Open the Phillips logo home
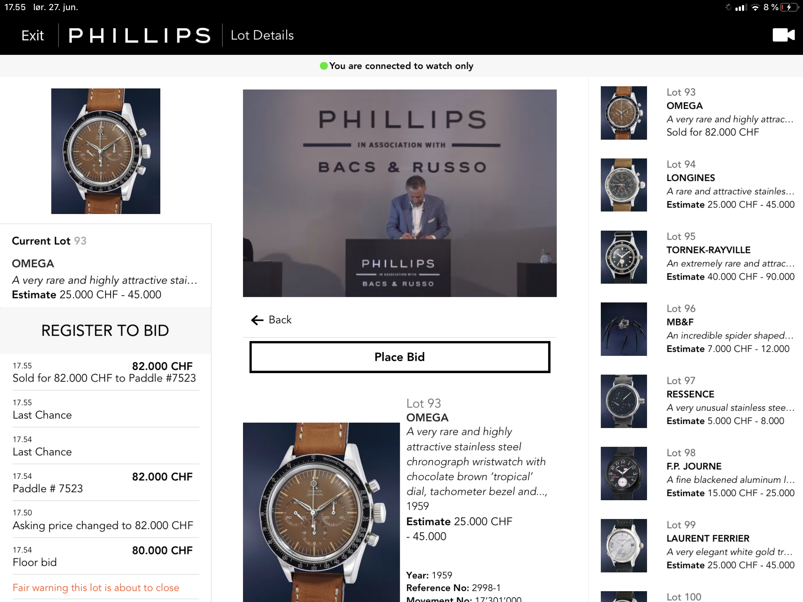Image resolution: width=803 pixels, height=602 pixels. pos(140,35)
